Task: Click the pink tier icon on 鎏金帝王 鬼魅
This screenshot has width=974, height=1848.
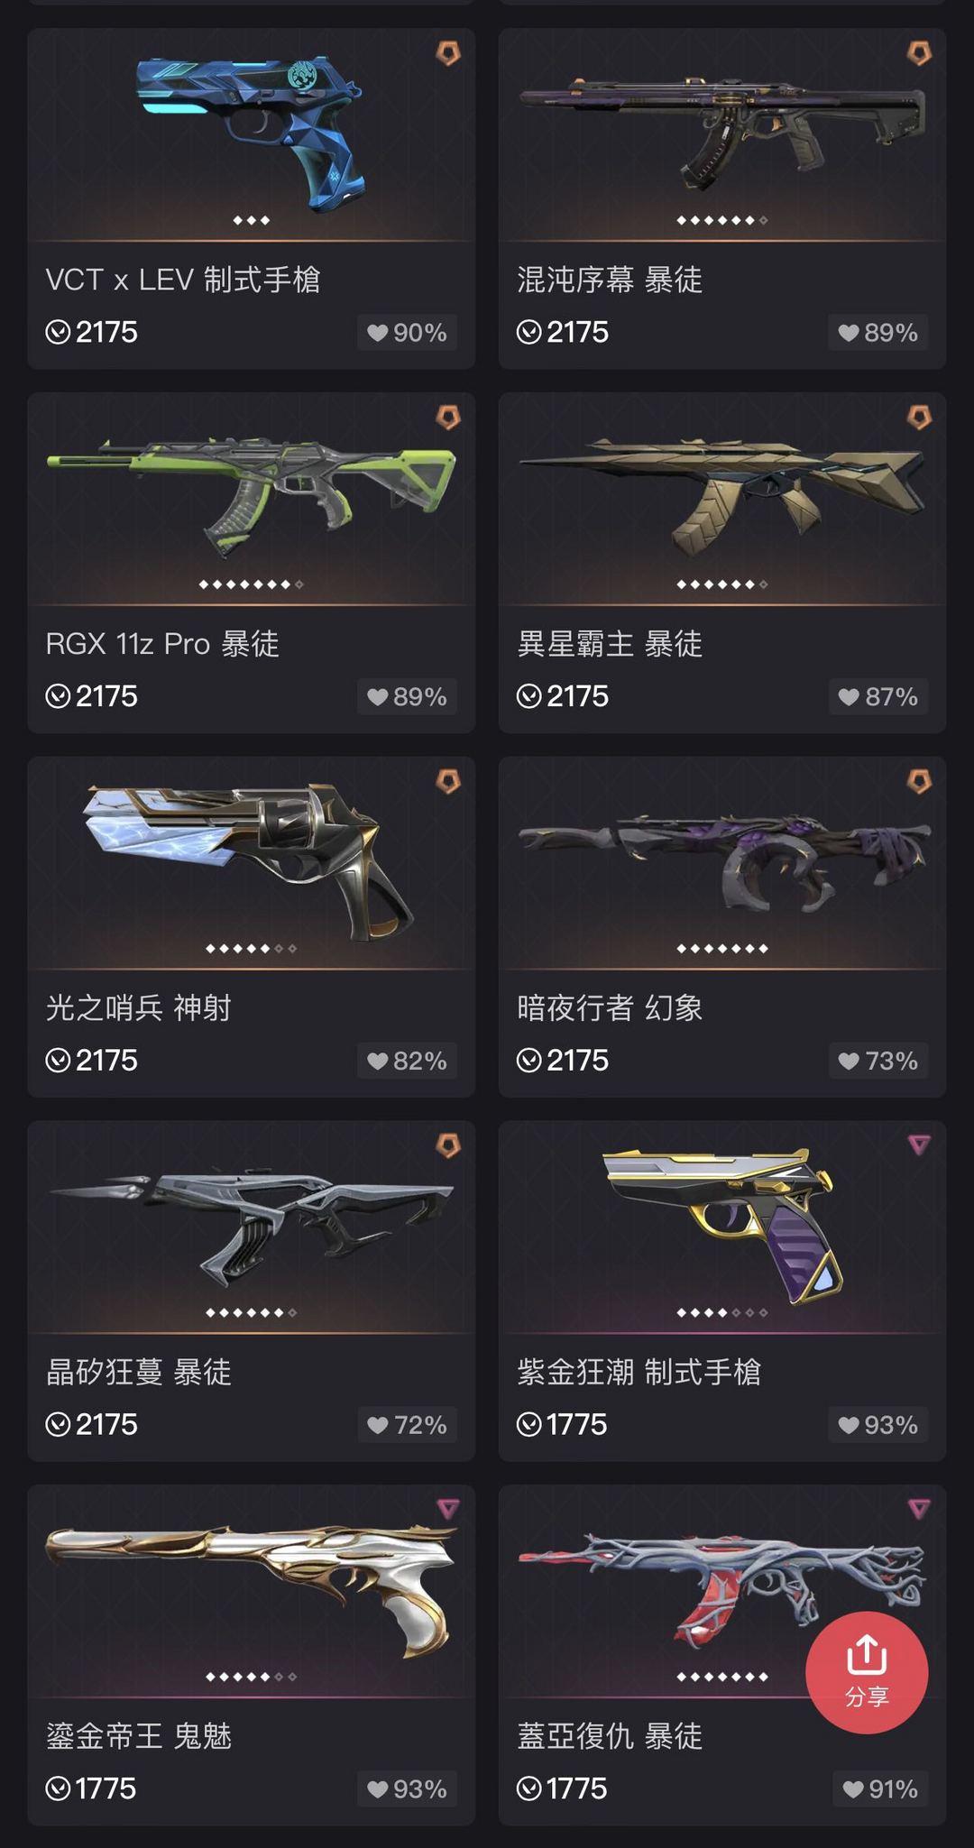Action: coord(448,1510)
